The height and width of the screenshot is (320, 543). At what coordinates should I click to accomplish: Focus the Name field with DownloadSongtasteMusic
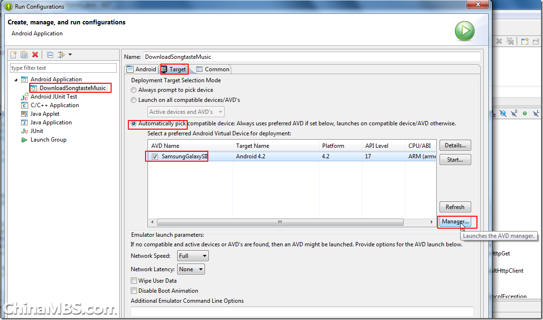point(312,57)
